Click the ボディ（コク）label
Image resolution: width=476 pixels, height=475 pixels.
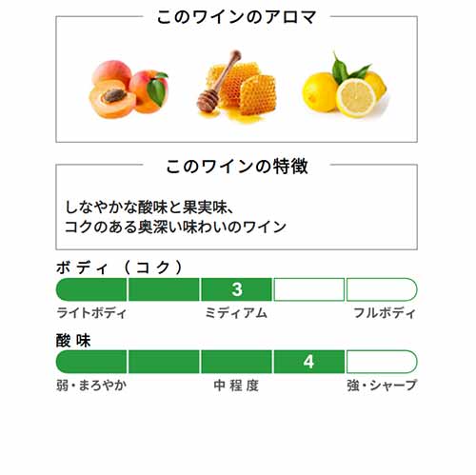120,267
